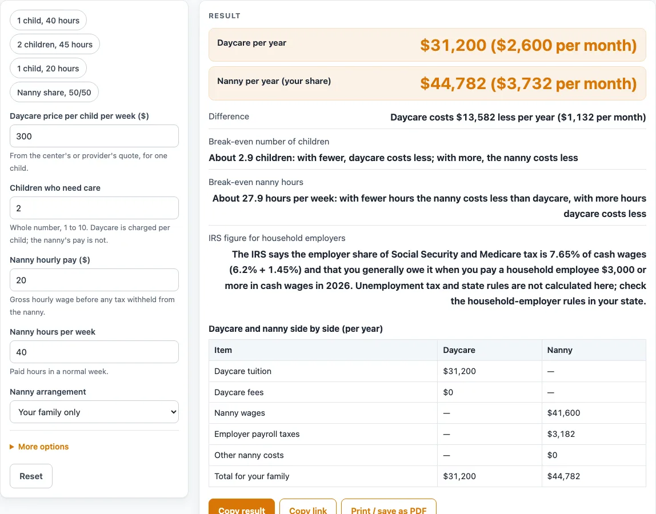Click the 'Daycare fees' row label
The image size is (656, 514).
pos(239,392)
